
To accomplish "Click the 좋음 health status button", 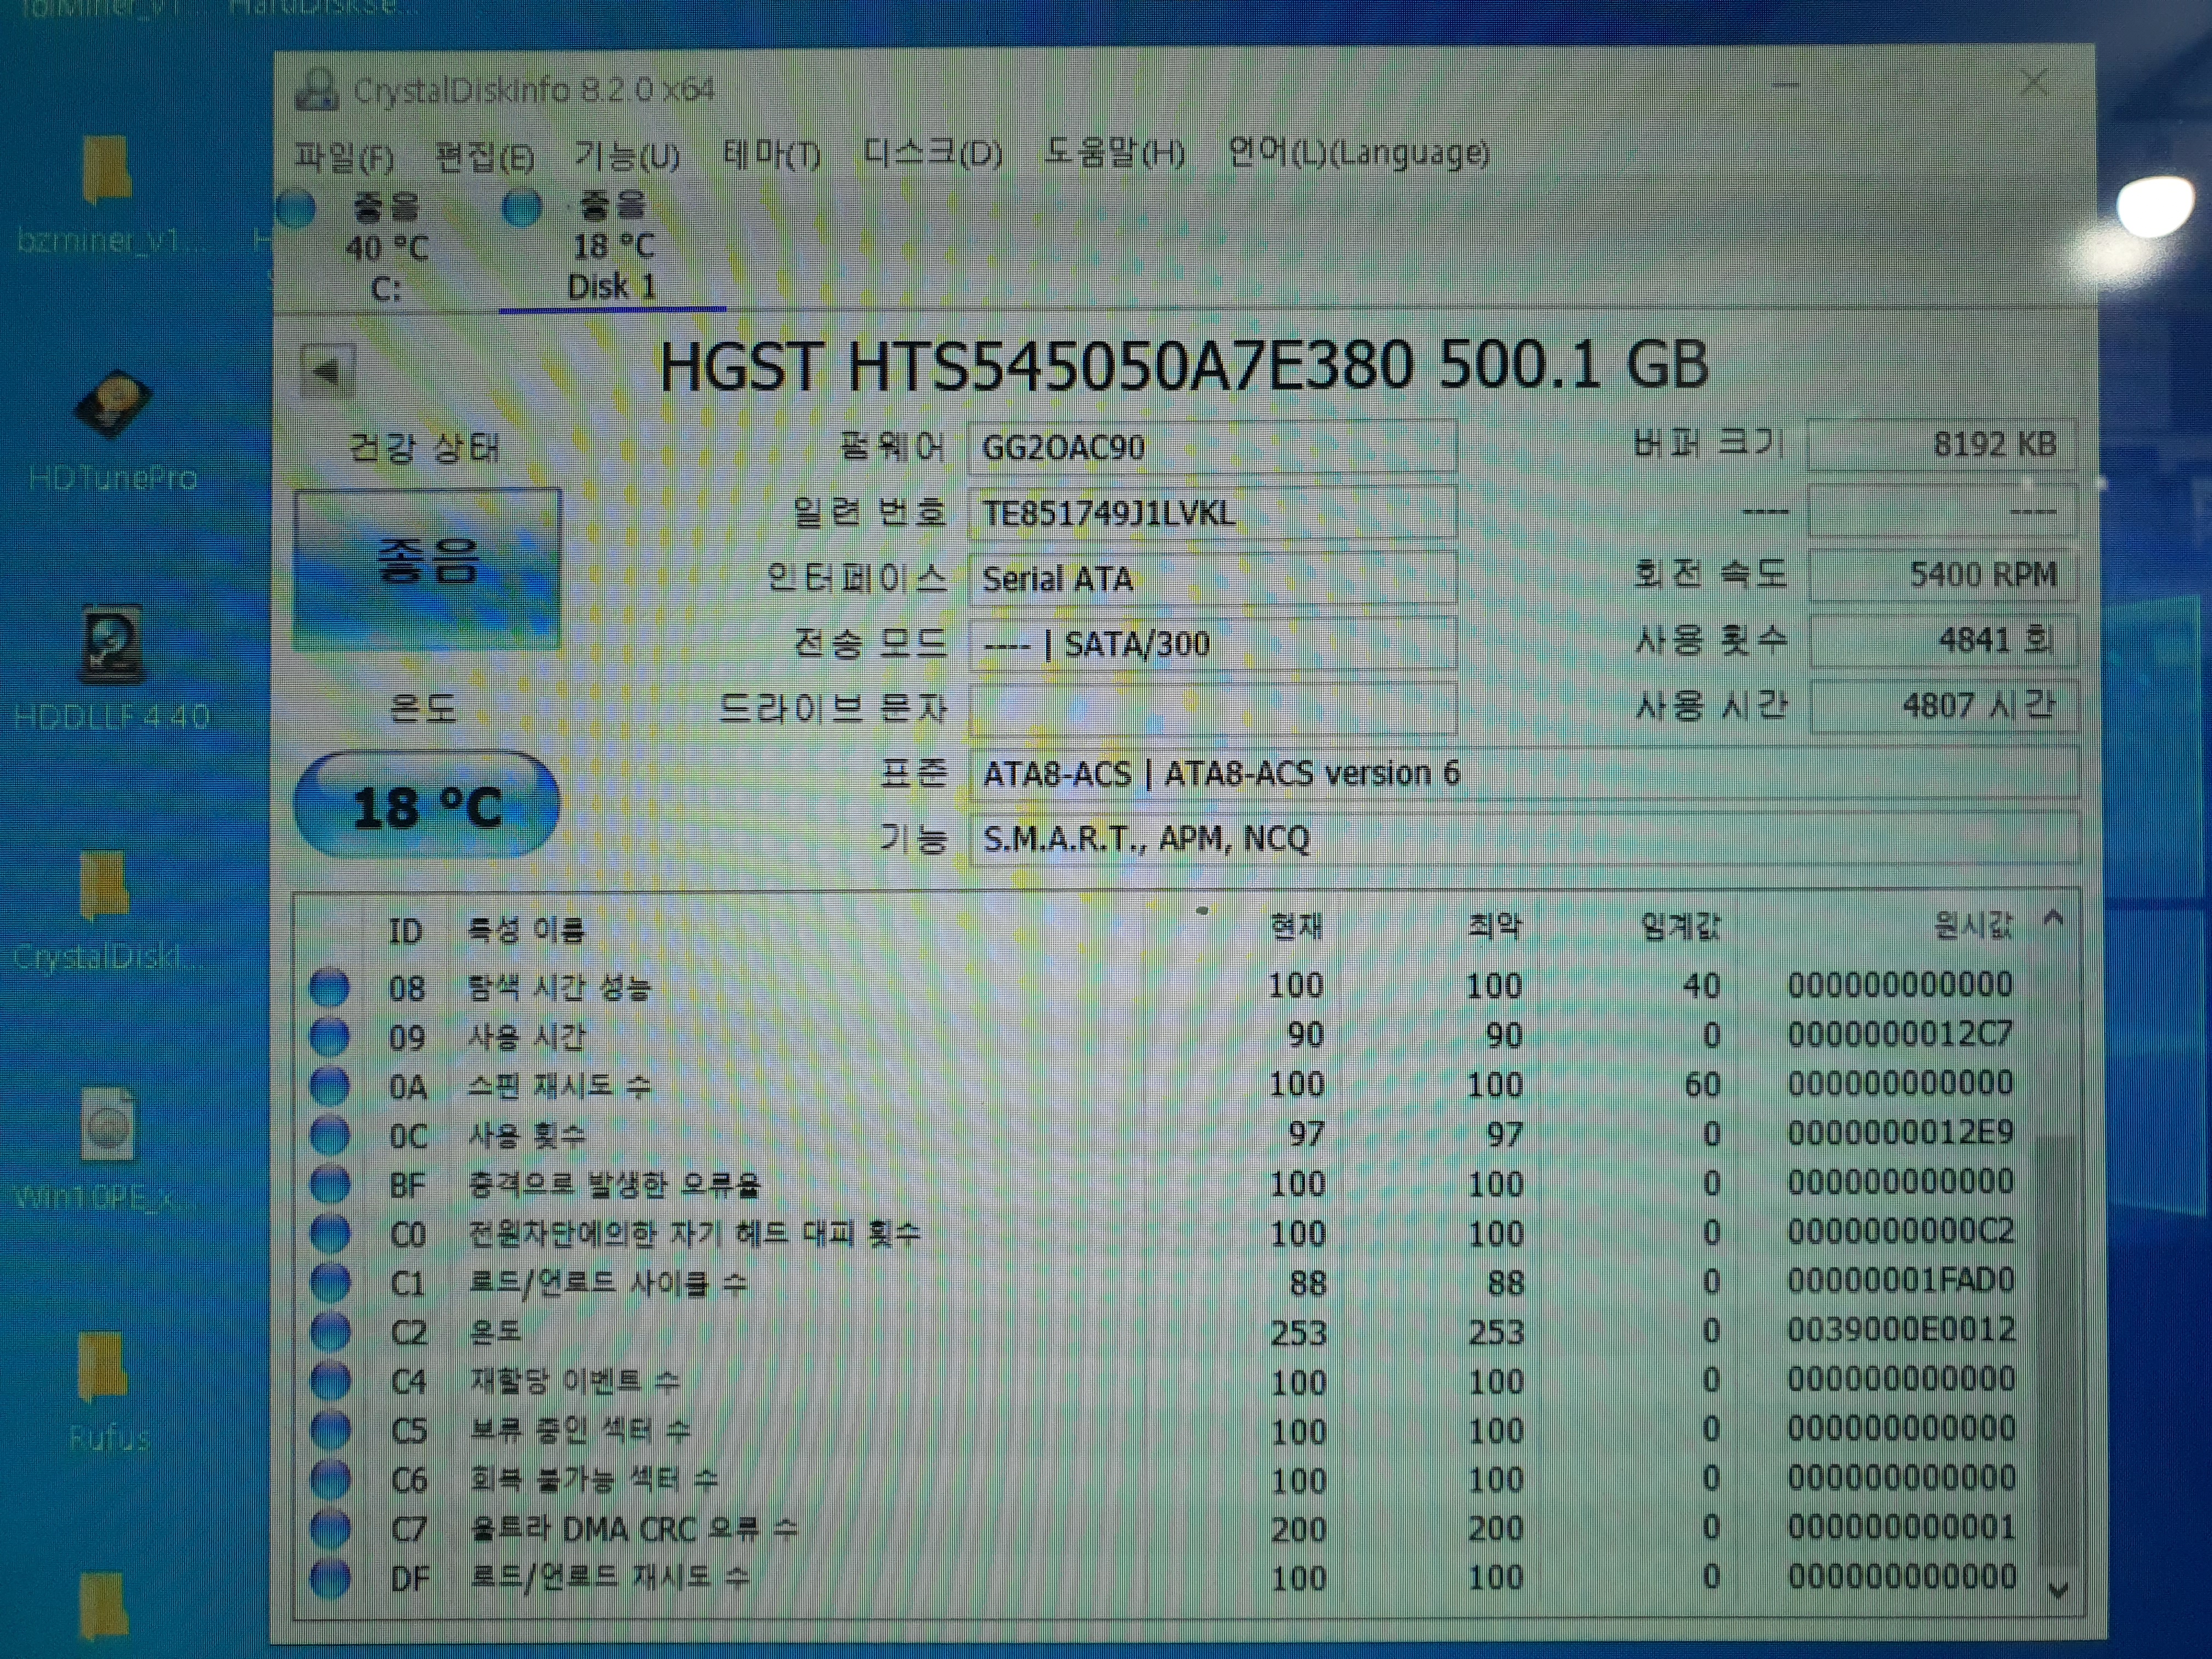I will [x=427, y=568].
